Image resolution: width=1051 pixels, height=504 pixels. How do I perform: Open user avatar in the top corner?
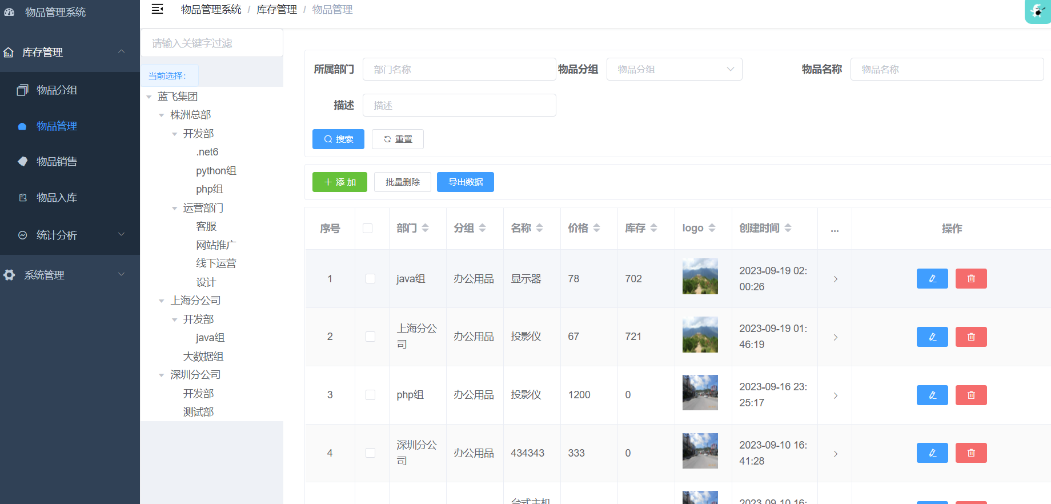1037,11
